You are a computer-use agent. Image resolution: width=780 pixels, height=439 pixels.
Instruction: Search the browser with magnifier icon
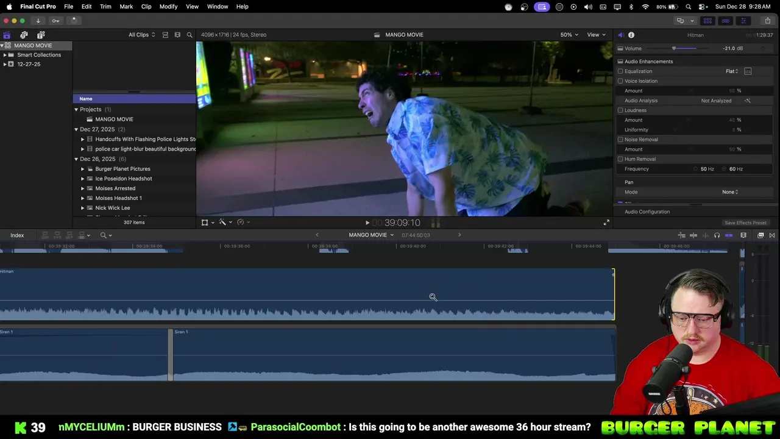(x=190, y=35)
